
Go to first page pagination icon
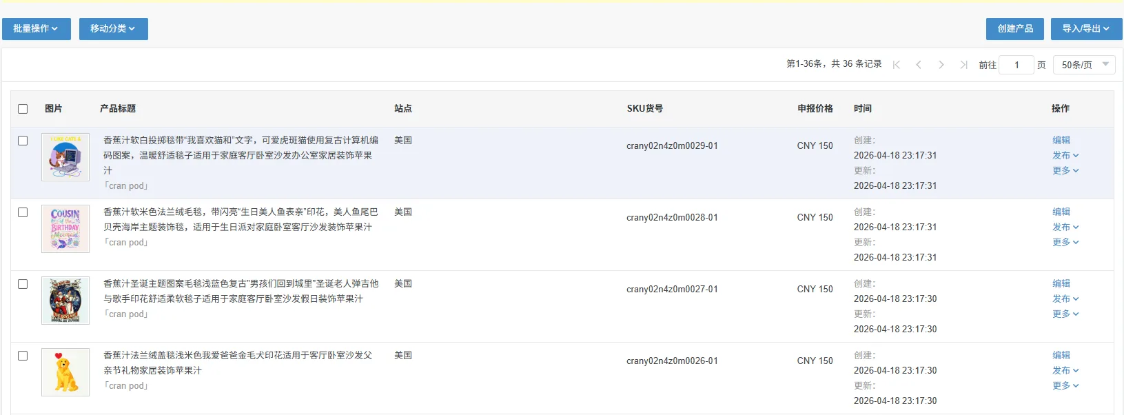click(897, 65)
